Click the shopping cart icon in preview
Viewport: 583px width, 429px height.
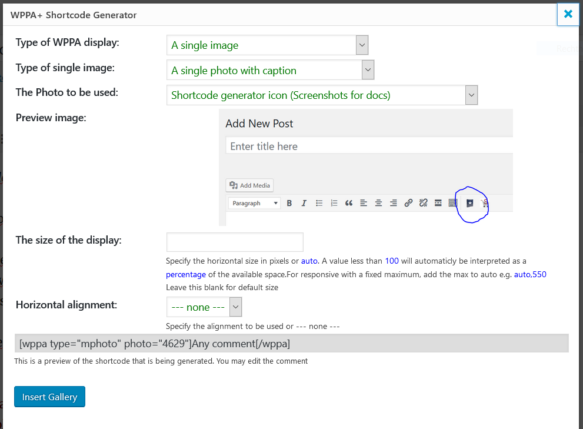tap(485, 204)
